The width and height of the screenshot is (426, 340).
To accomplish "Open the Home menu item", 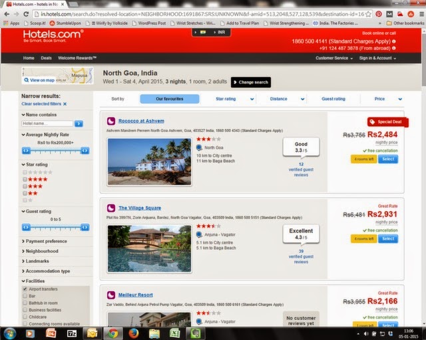I will pyautogui.click(x=29, y=58).
